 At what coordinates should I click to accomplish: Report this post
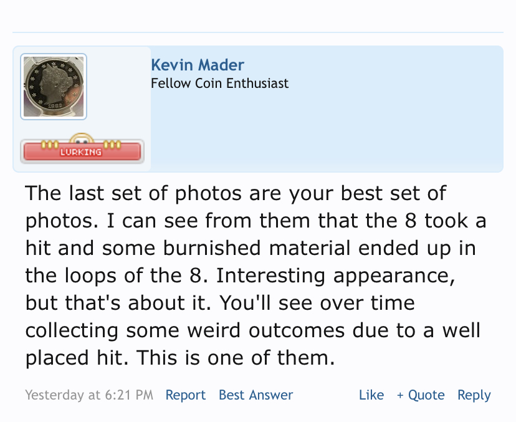pyautogui.click(x=185, y=395)
